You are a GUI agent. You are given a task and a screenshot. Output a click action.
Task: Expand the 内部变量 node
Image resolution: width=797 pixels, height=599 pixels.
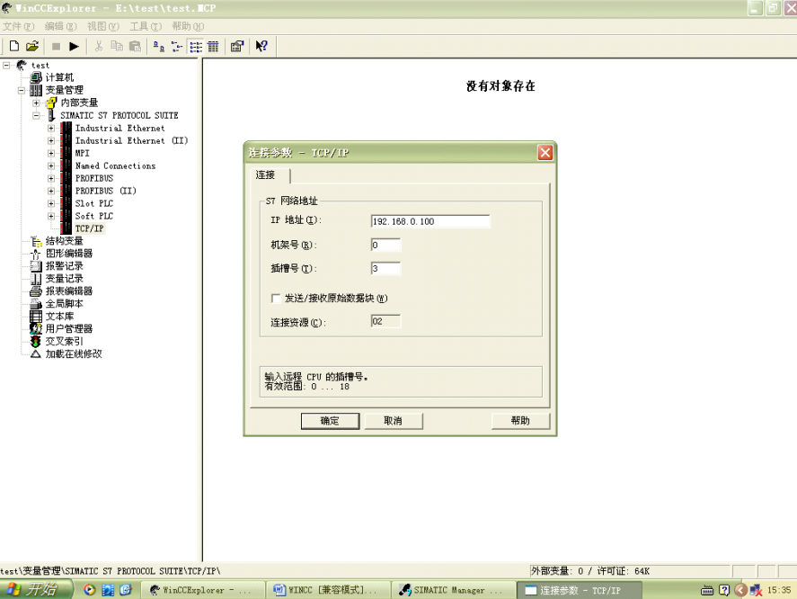tap(36, 103)
